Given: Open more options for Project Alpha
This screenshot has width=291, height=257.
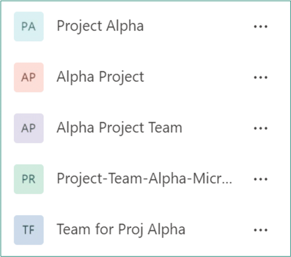Looking at the screenshot, I should (x=261, y=26).
